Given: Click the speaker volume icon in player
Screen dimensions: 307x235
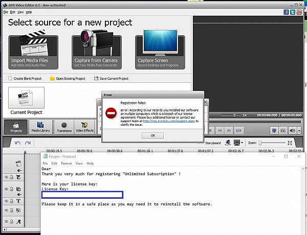Looking at the screenshot, I should [292, 130].
